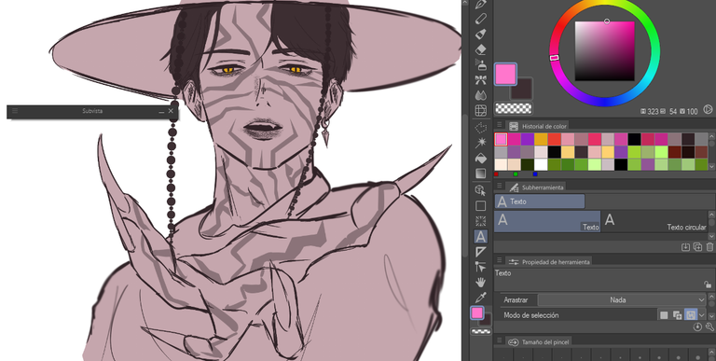716x361 pixels.
Task: Enable the add-to-selection mode button
Action: point(677,315)
